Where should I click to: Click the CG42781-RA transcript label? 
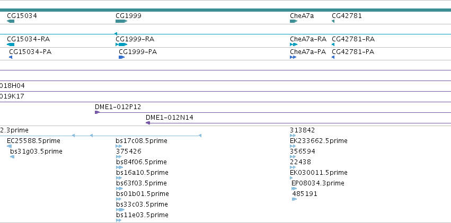click(353, 39)
